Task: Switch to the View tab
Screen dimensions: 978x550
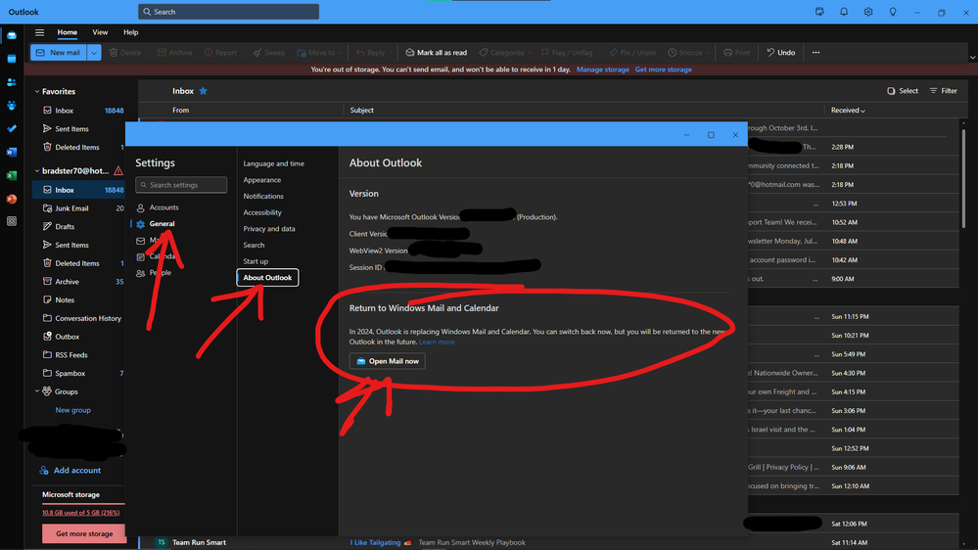Action: click(100, 32)
